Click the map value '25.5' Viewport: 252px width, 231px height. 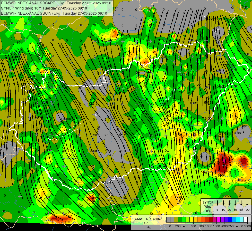221,71
